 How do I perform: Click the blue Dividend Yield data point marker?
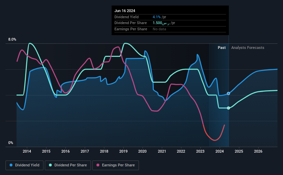(229, 93)
